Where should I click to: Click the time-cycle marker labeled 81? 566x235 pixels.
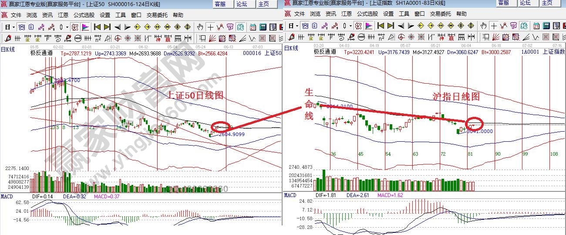pos(470,154)
